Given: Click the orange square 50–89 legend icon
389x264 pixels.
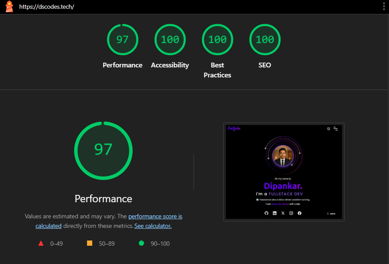Looking at the screenshot, I should click(90, 243).
